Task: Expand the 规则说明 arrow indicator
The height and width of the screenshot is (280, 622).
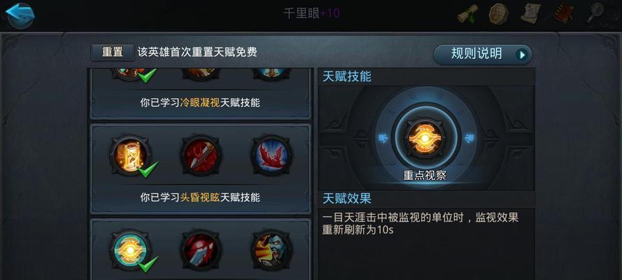Action: 523,55
